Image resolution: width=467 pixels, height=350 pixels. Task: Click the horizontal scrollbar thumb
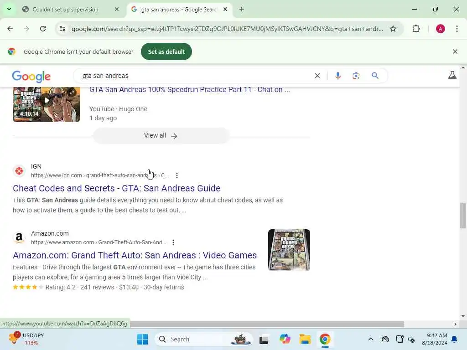267,324
